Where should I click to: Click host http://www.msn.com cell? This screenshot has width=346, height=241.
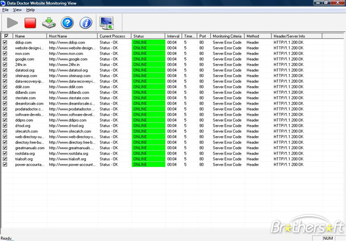click(66, 53)
